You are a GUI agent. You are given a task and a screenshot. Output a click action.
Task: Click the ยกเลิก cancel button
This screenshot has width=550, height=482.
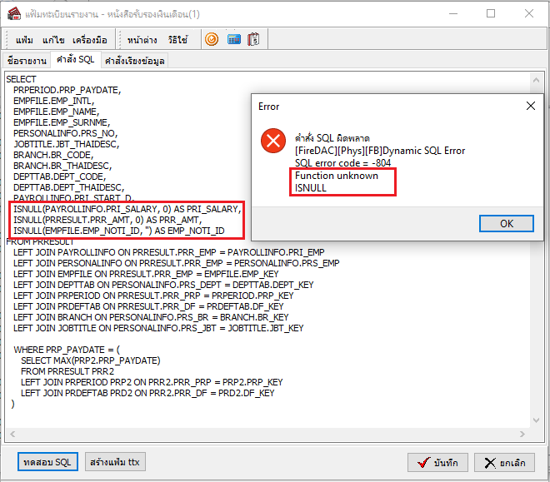tap(504, 462)
